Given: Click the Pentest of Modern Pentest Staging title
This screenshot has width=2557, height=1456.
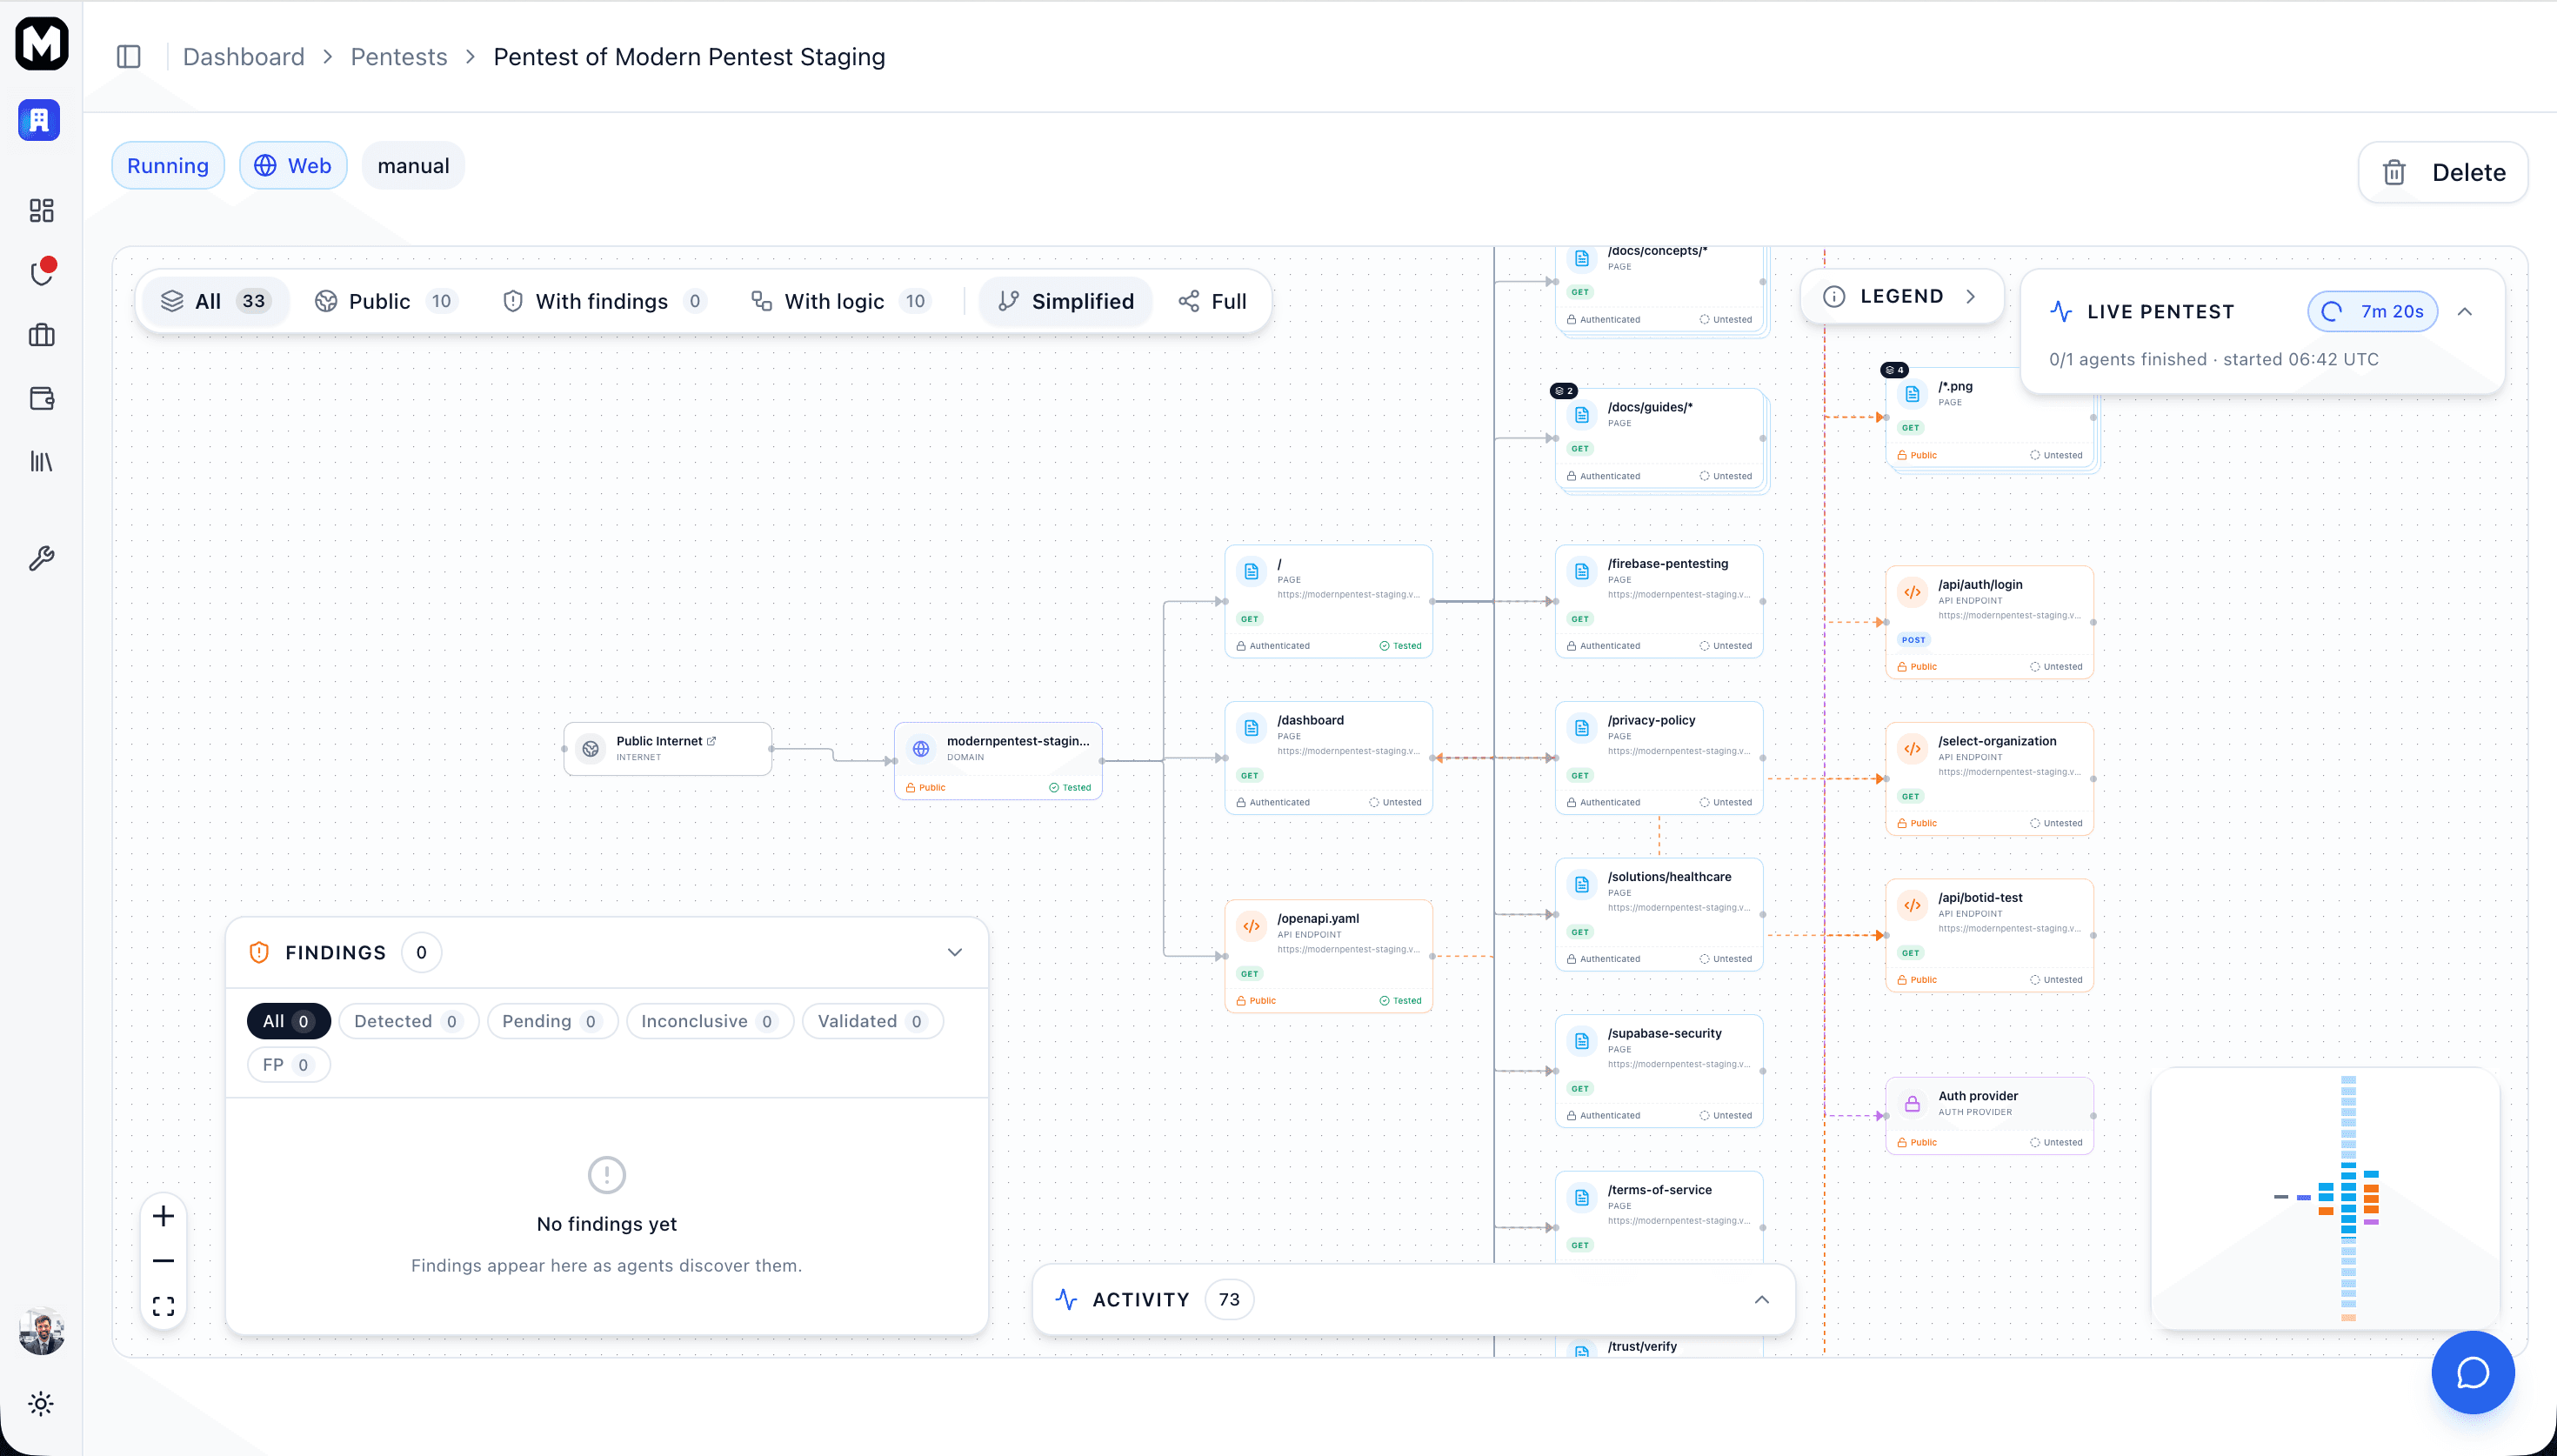Looking at the screenshot, I should click(x=690, y=57).
